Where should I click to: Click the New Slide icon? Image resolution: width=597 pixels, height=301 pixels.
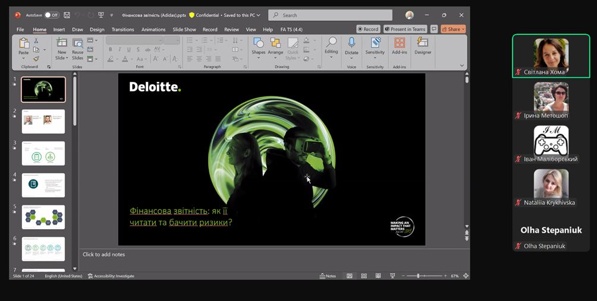click(62, 43)
